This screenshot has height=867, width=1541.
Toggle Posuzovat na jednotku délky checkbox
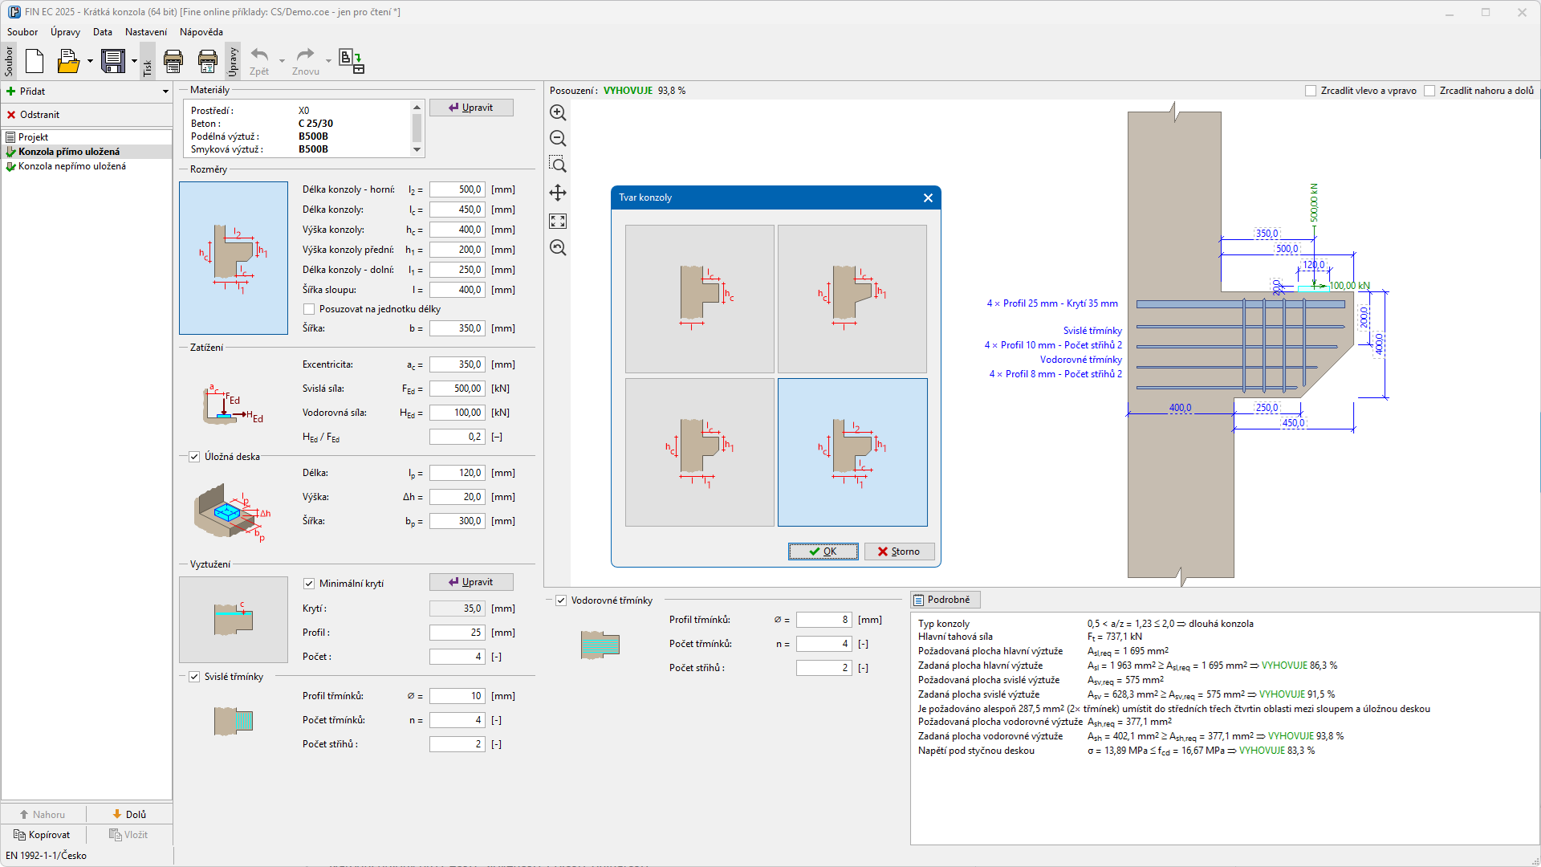[x=309, y=309]
